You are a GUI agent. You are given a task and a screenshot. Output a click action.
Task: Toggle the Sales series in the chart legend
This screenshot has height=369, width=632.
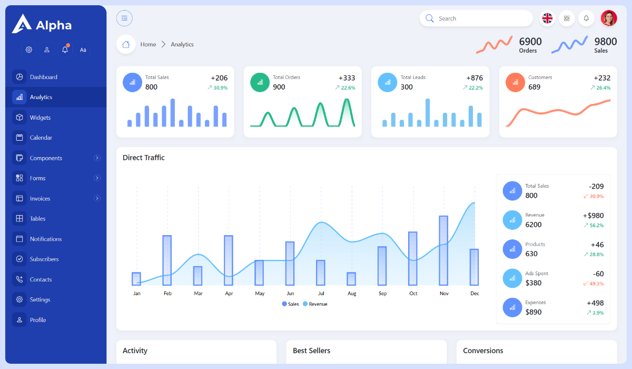tap(290, 303)
